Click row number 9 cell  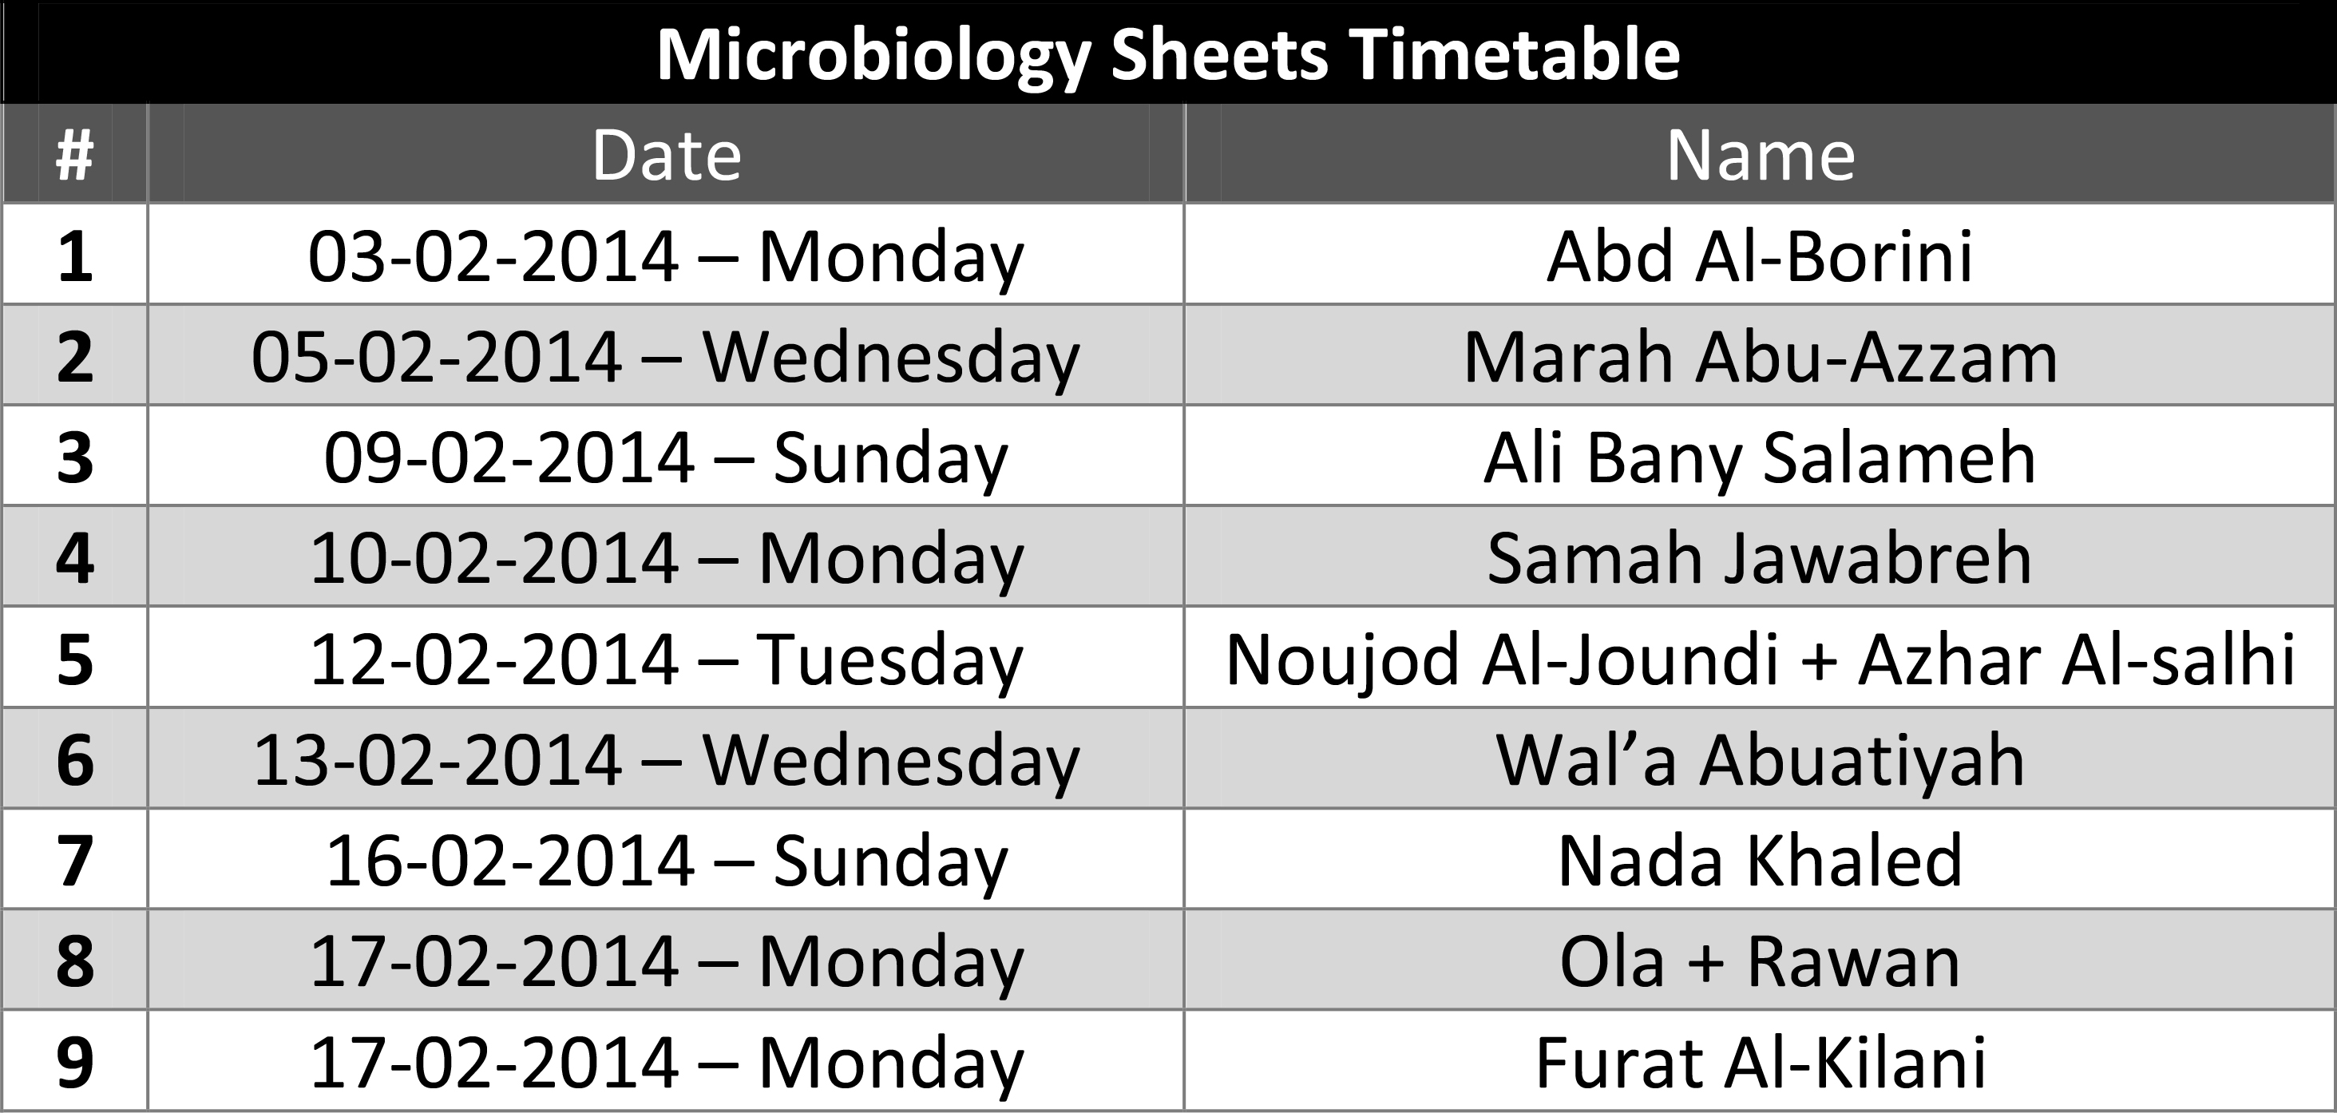pyautogui.click(x=74, y=1060)
